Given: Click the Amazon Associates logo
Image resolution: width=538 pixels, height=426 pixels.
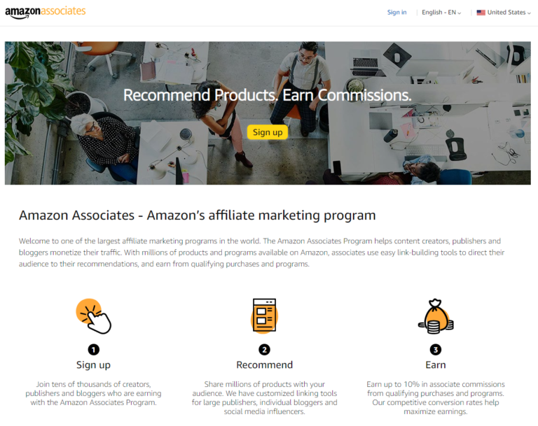Looking at the screenshot, I should tap(46, 13).
